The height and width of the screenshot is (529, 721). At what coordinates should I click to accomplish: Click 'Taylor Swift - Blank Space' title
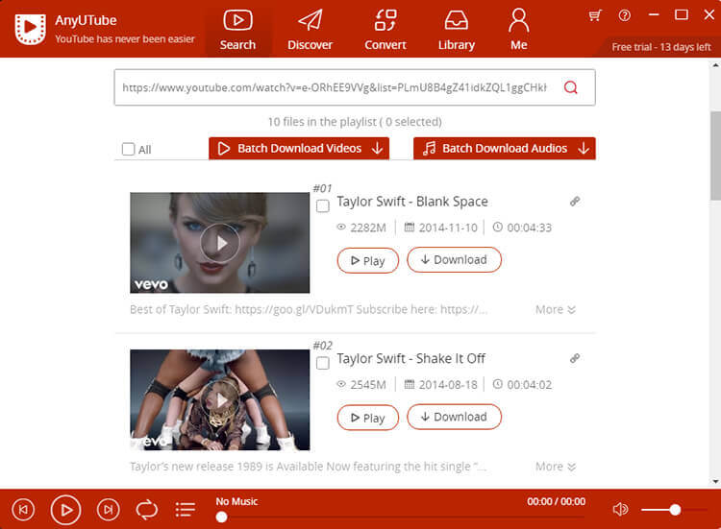point(412,202)
